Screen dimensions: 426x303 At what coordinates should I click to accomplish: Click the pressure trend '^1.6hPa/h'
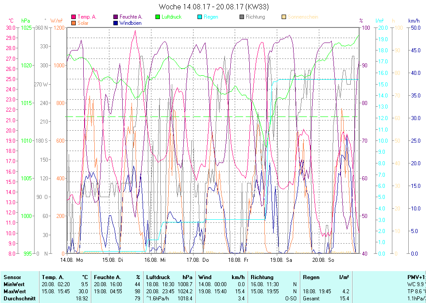coord(158,299)
